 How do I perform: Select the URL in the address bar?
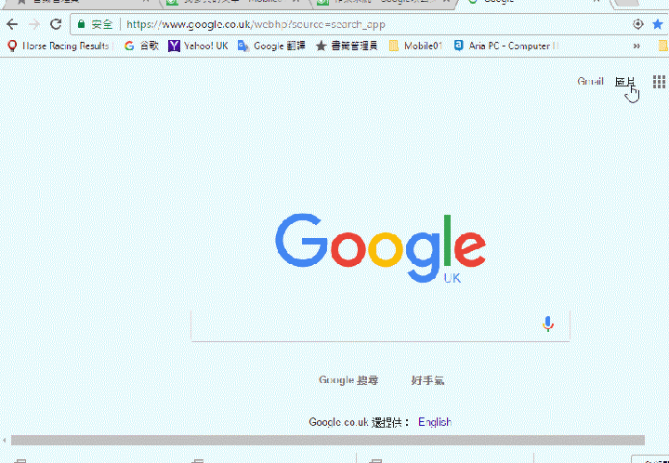coord(256,24)
